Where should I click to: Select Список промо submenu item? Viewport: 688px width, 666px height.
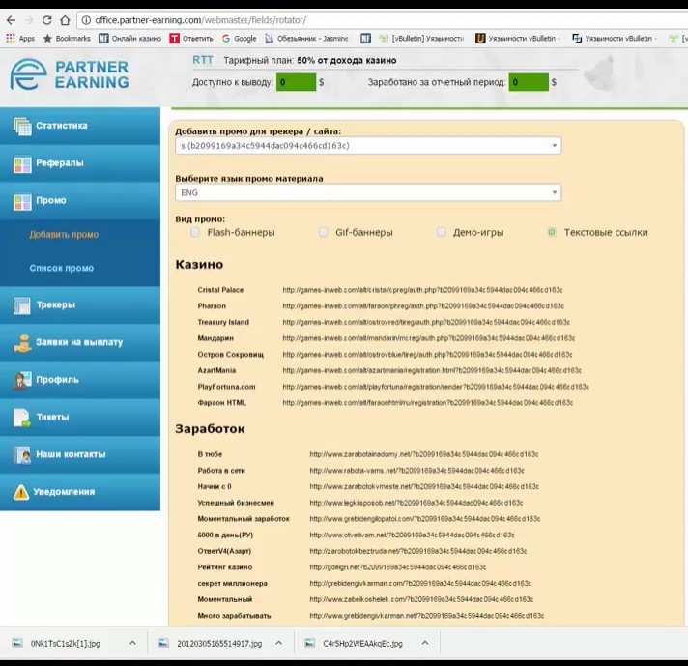click(62, 268)
